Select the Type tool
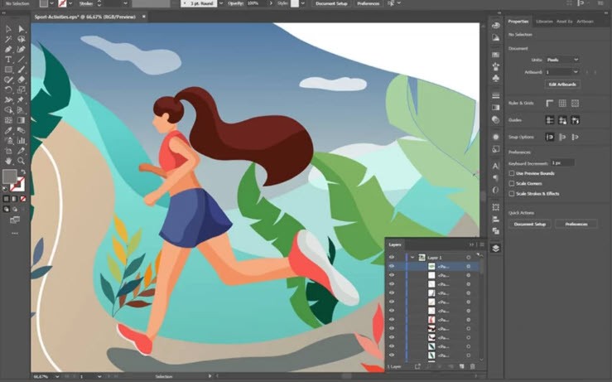This screenshot has height=382, width=612. click(8, 60)
